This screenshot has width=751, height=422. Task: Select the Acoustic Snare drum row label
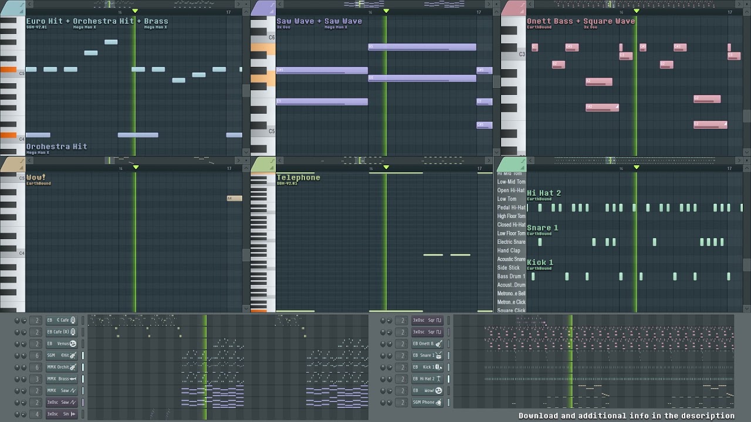click(x=512, y=259)
